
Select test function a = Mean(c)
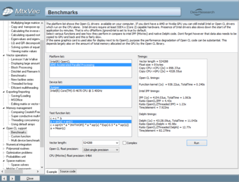coord(91,128)
